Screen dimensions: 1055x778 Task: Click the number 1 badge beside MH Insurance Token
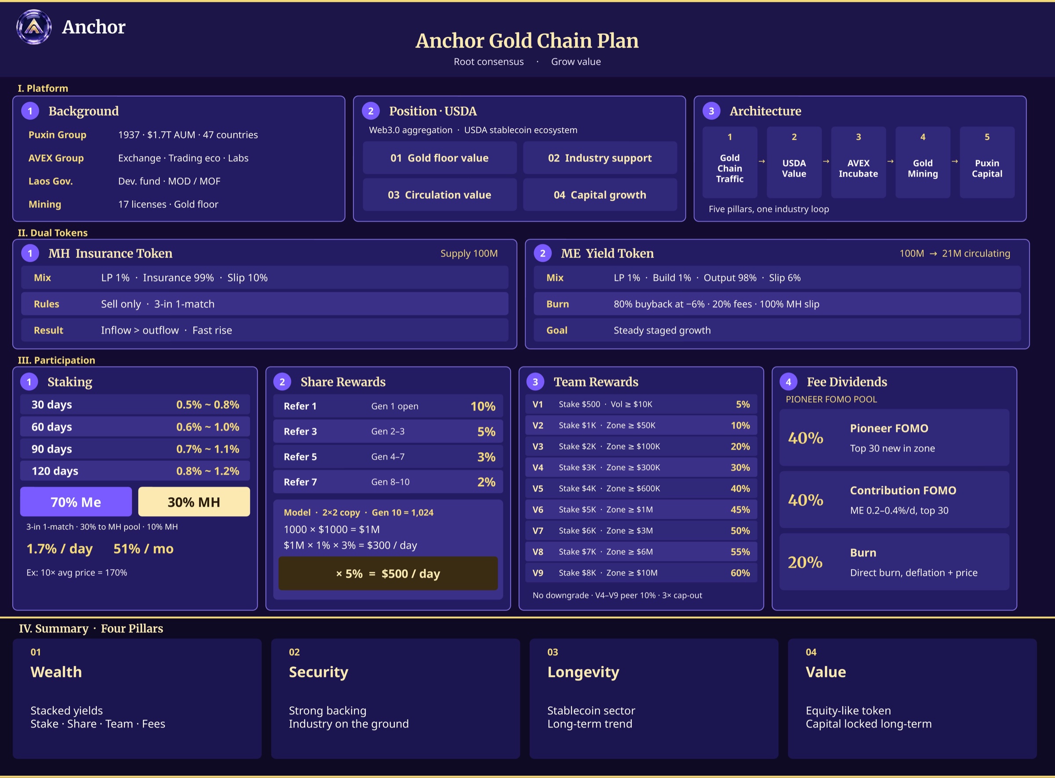[30, 253]
